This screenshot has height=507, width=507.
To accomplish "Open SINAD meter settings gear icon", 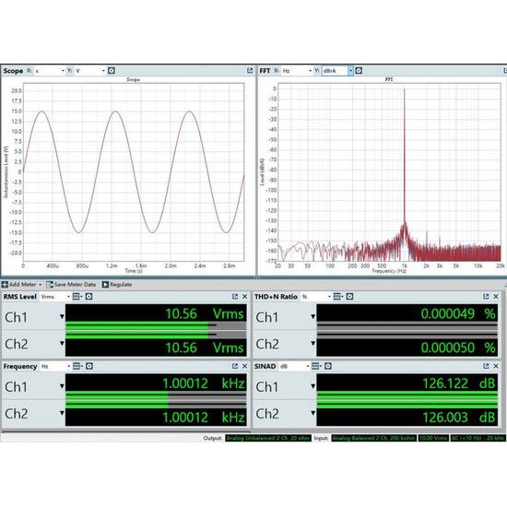I will pyautogui.click(x=328, y=366).
